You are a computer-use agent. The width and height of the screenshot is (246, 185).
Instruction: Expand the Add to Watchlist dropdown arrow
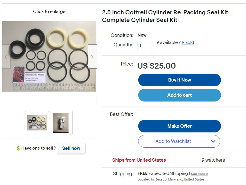[213, 141]
